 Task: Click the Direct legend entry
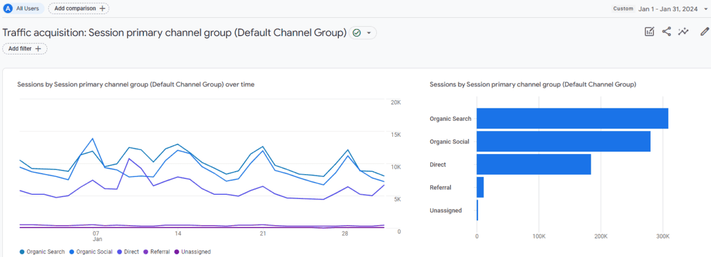coord(129,252)
